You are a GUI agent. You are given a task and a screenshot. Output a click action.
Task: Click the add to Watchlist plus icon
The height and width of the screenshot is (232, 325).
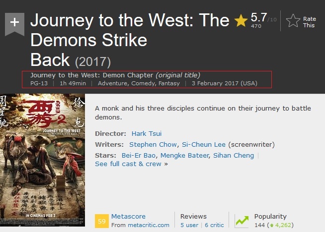pos(15,23)
